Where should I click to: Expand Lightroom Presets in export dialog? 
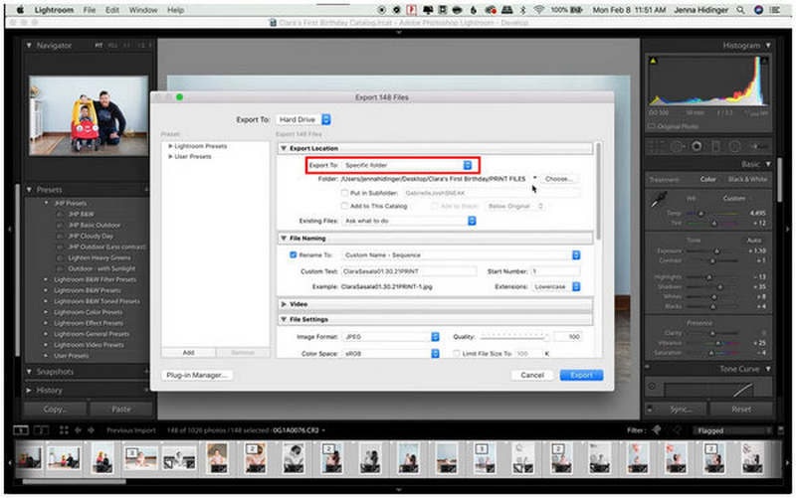tap(170, 146)
